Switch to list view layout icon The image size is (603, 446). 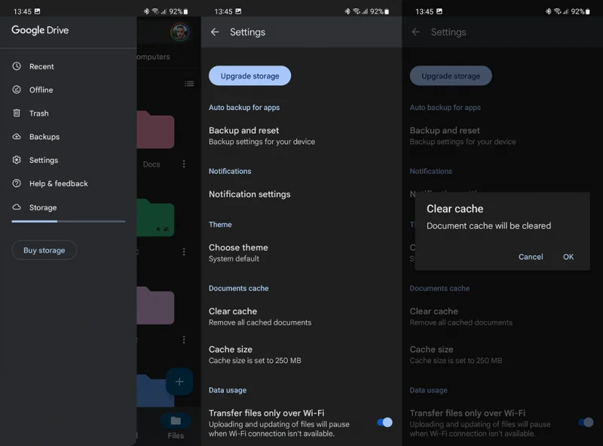pyautogui.click(x=189, y=84)
